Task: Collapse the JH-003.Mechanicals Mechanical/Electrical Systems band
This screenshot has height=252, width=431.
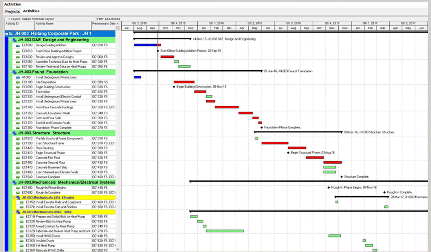Action: [11, 182]
